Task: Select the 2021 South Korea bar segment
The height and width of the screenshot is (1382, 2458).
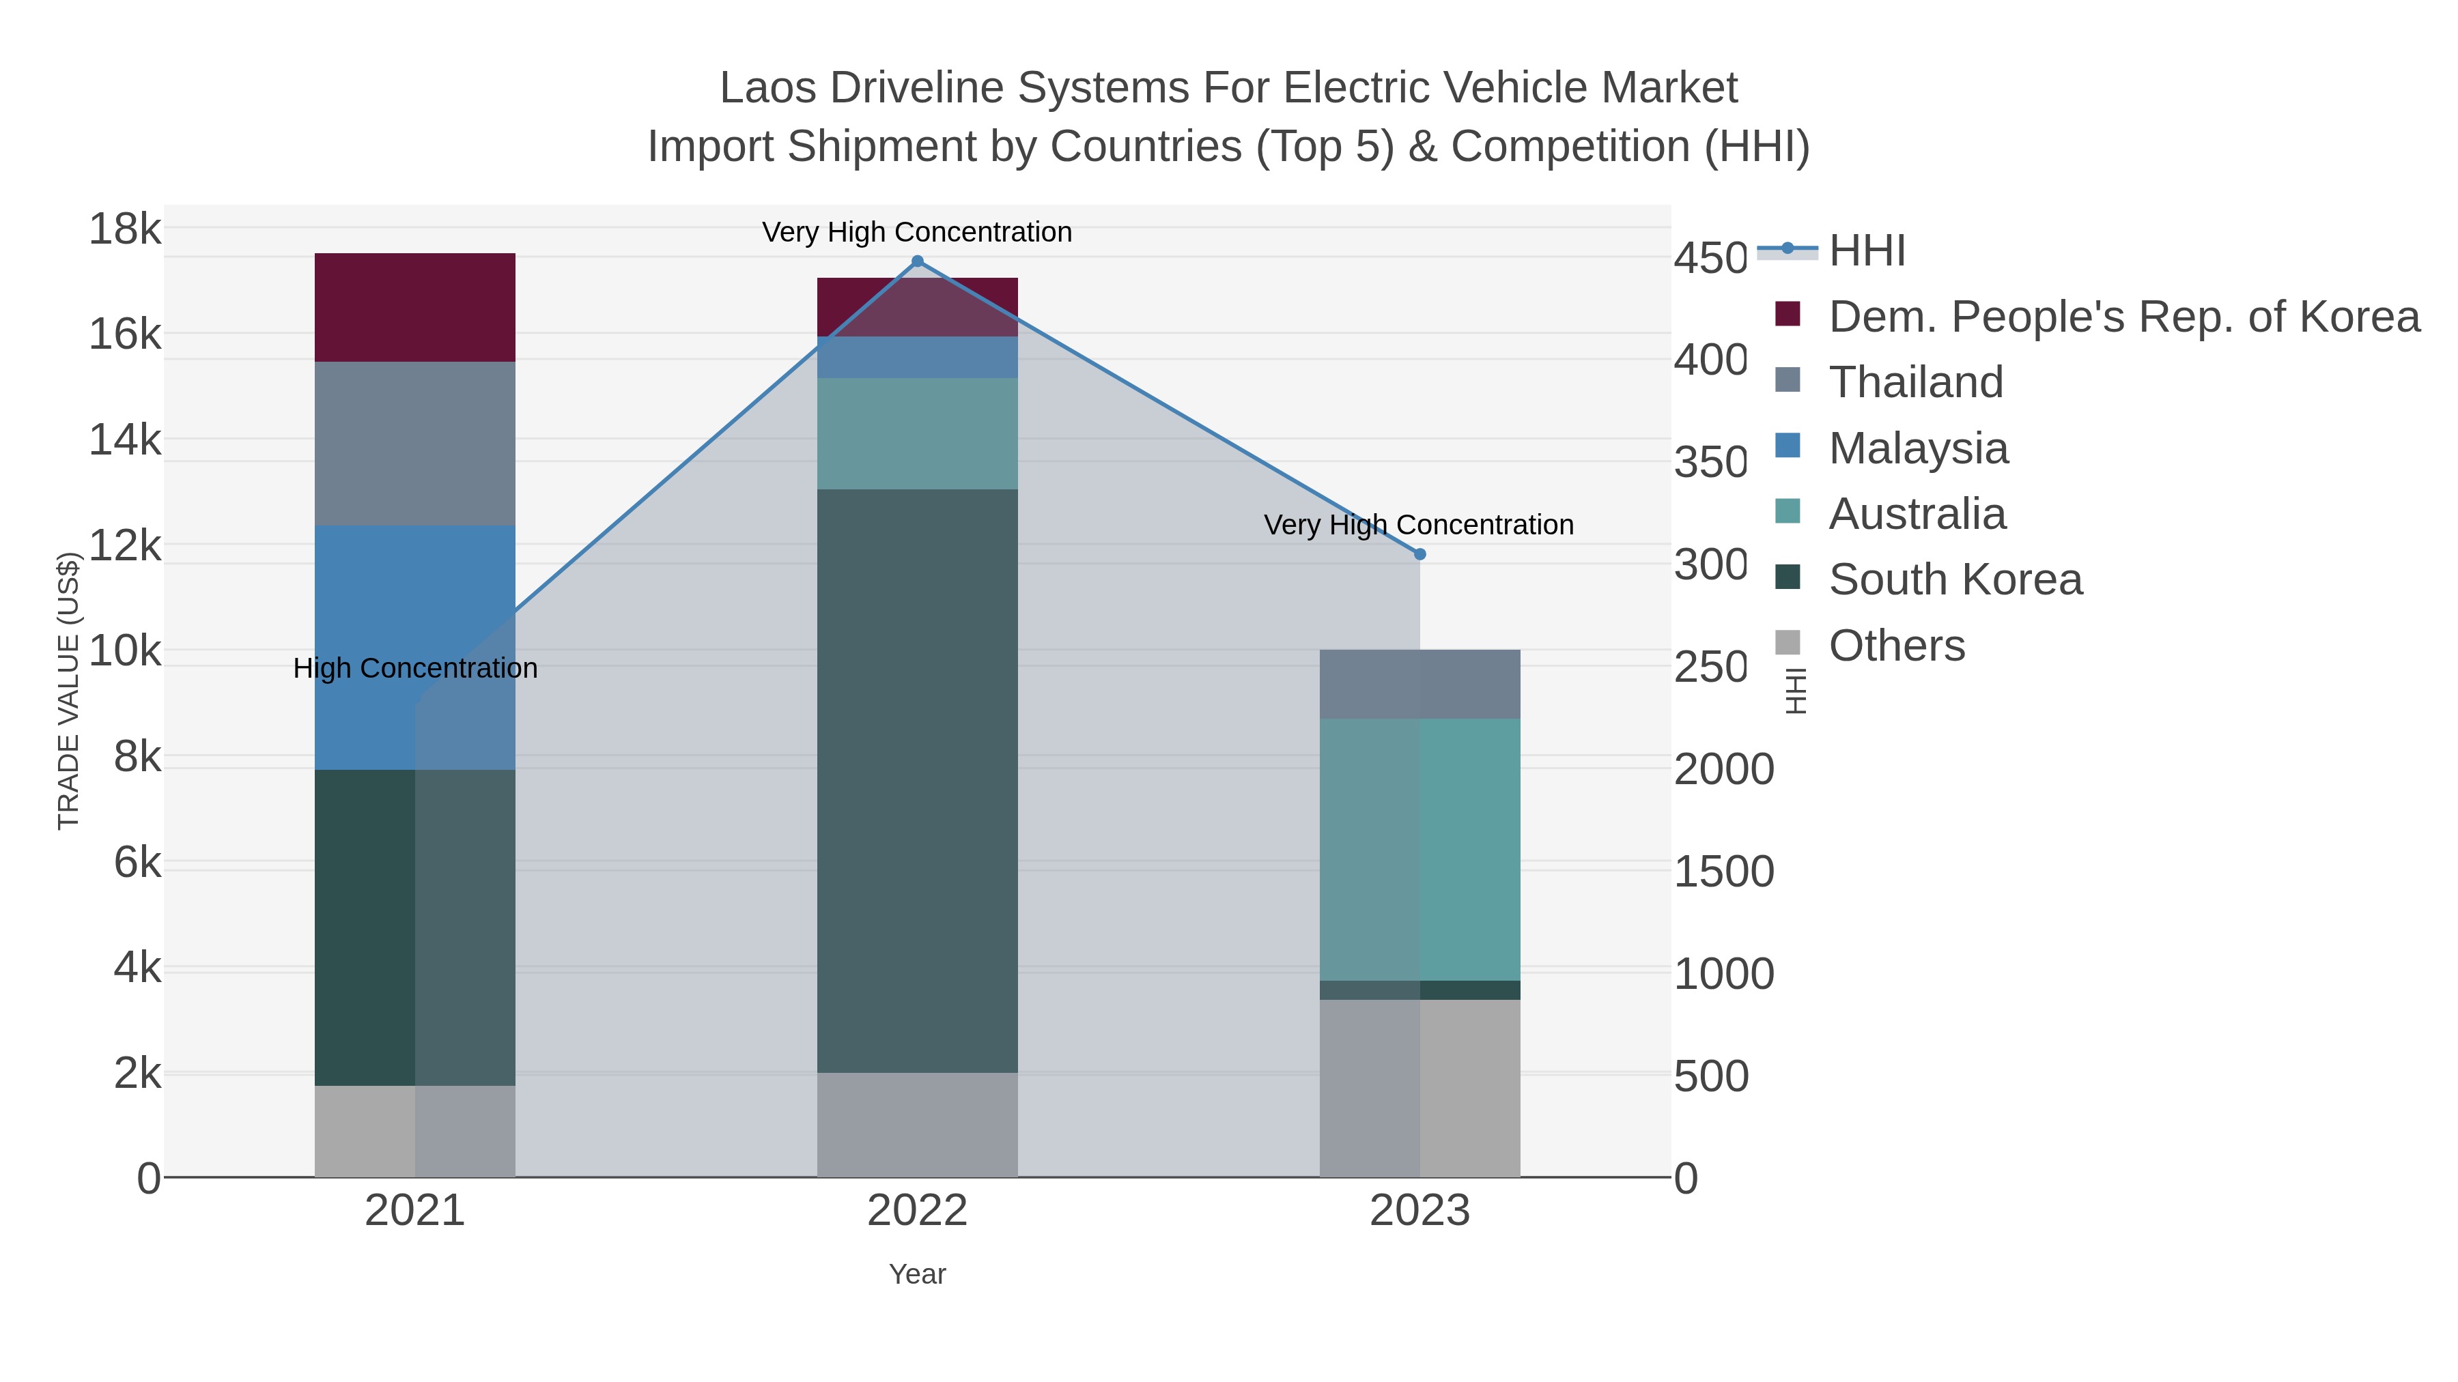Action: 415,927
